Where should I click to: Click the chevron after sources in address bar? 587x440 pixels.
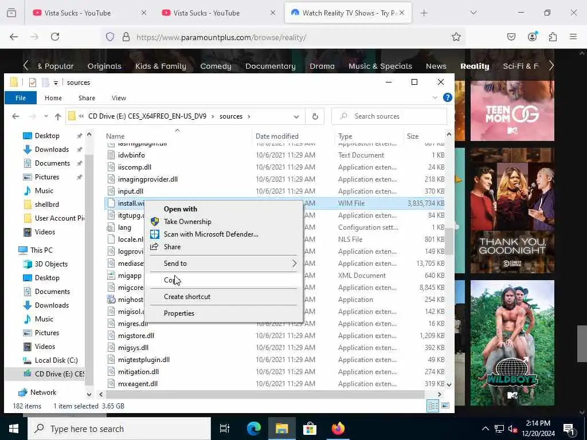click(249, 116)
